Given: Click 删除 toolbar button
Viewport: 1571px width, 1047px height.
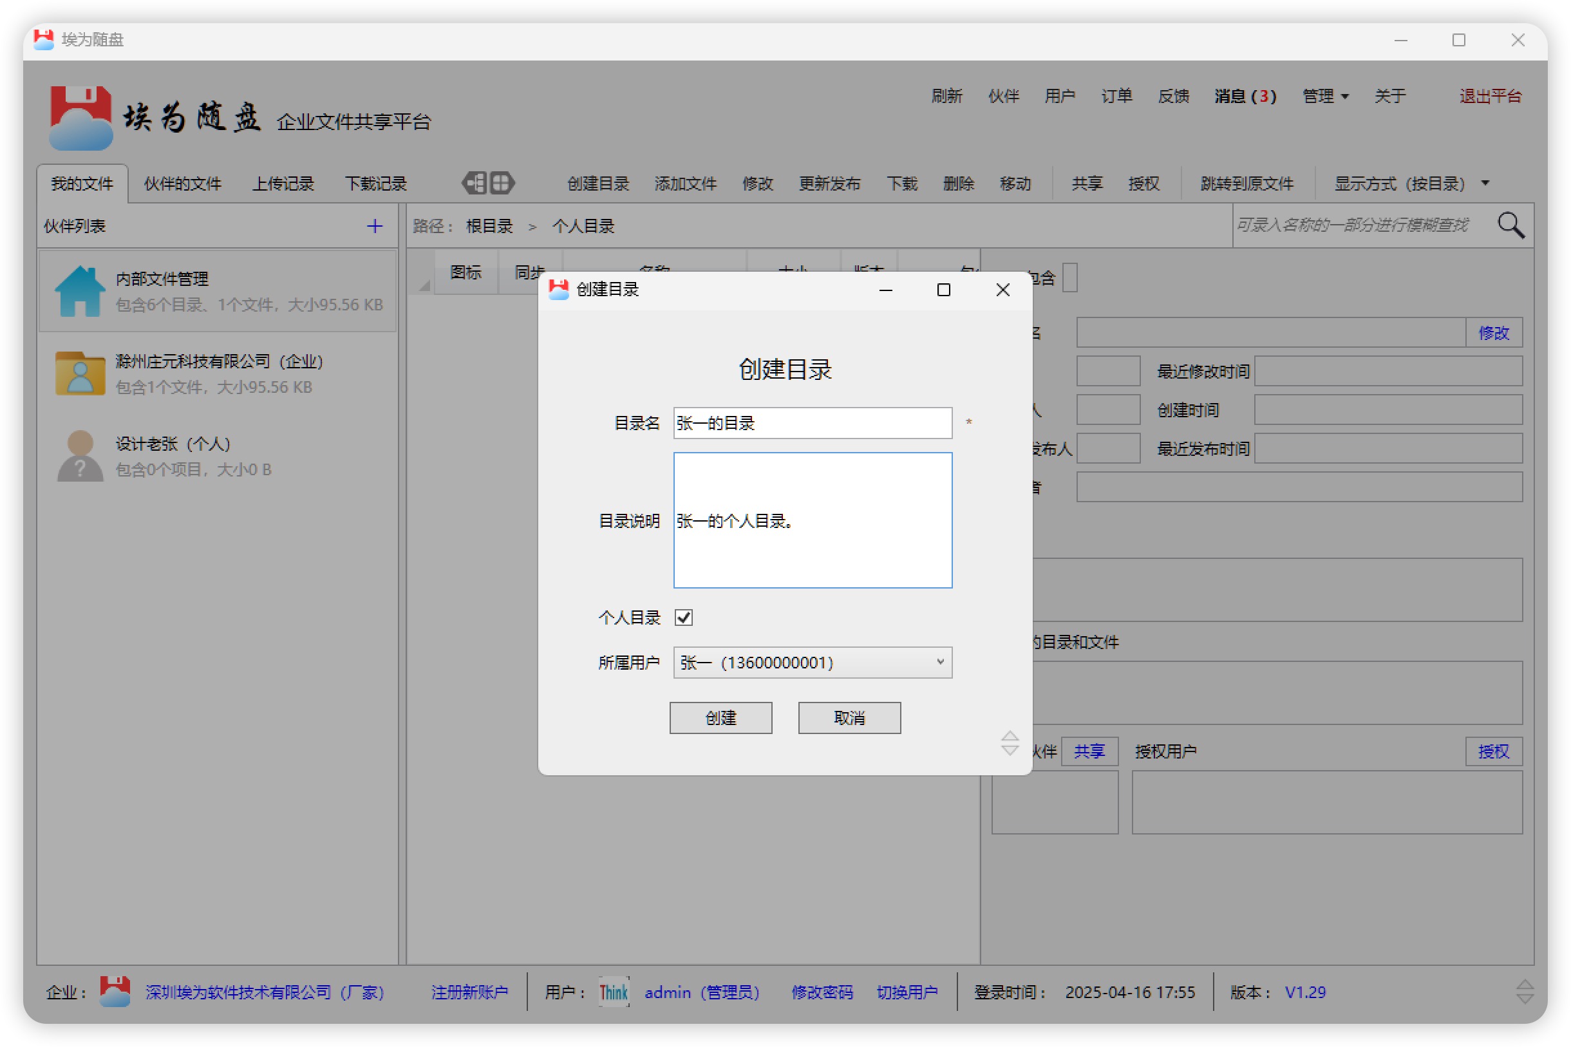Looking at the screenshot, I should 958,184.
